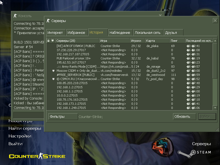Select server 195.62.53.167:27017
The image size is (220, 165).
130,62
